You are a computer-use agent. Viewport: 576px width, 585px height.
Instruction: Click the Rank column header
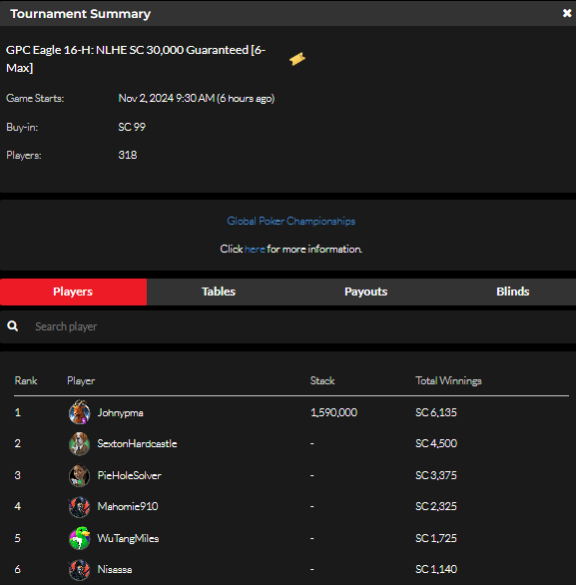click(26, 380)
